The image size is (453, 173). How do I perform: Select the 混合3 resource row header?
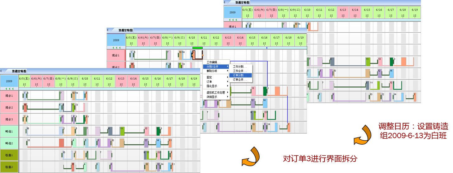pyautogui.click(x=9, y=119)
